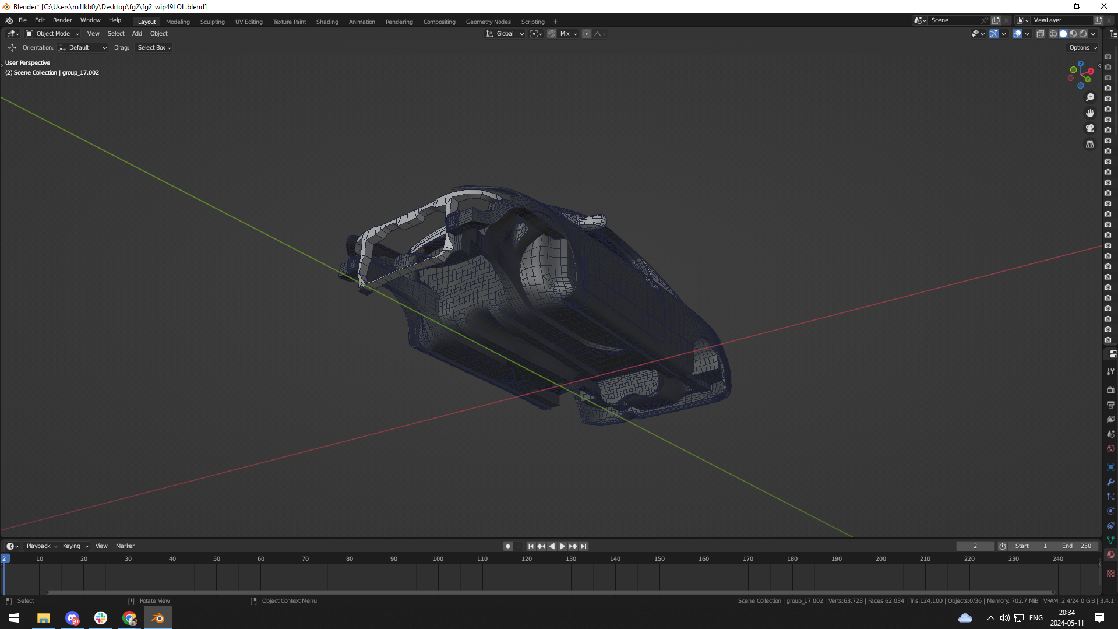
Task: Toggle the Show Gizmo button
Action: tap(994, 34)
